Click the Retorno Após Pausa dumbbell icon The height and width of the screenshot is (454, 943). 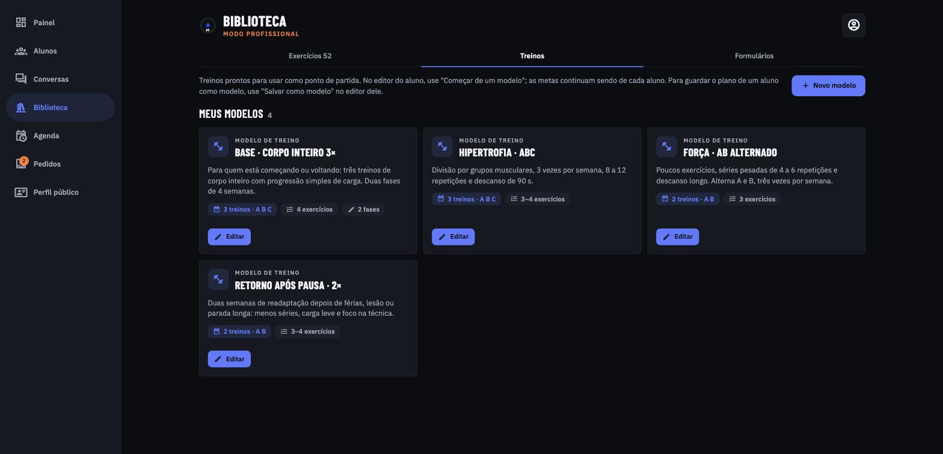click(x=218, y=279)
